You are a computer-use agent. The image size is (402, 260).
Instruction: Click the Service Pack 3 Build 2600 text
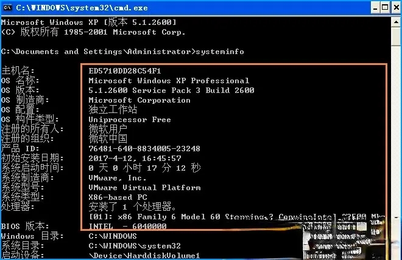(x=193, y=91)
